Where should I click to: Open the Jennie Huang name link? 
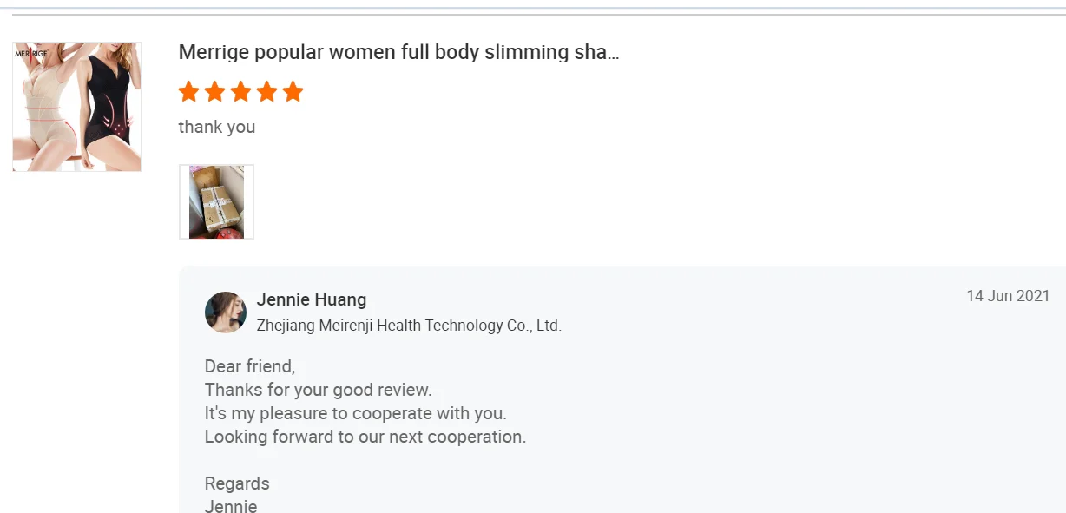312,299
